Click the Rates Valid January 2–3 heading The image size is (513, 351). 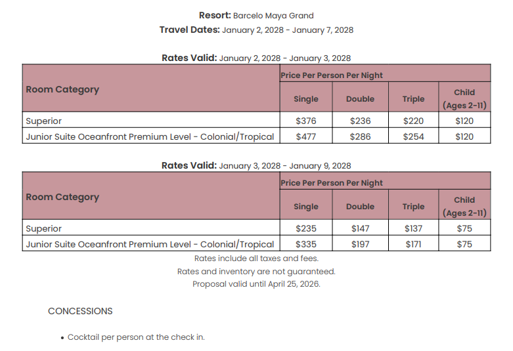pyautogui.click(x=256, y=58)
